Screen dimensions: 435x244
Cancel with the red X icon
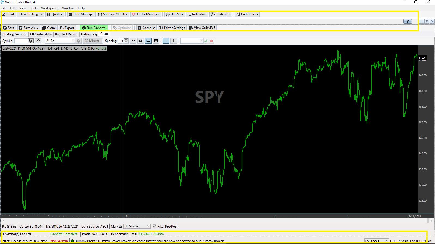tap(212, 41)
